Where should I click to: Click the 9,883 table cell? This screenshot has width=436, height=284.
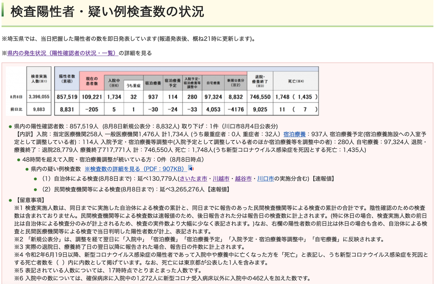click(x=39, y=110)
